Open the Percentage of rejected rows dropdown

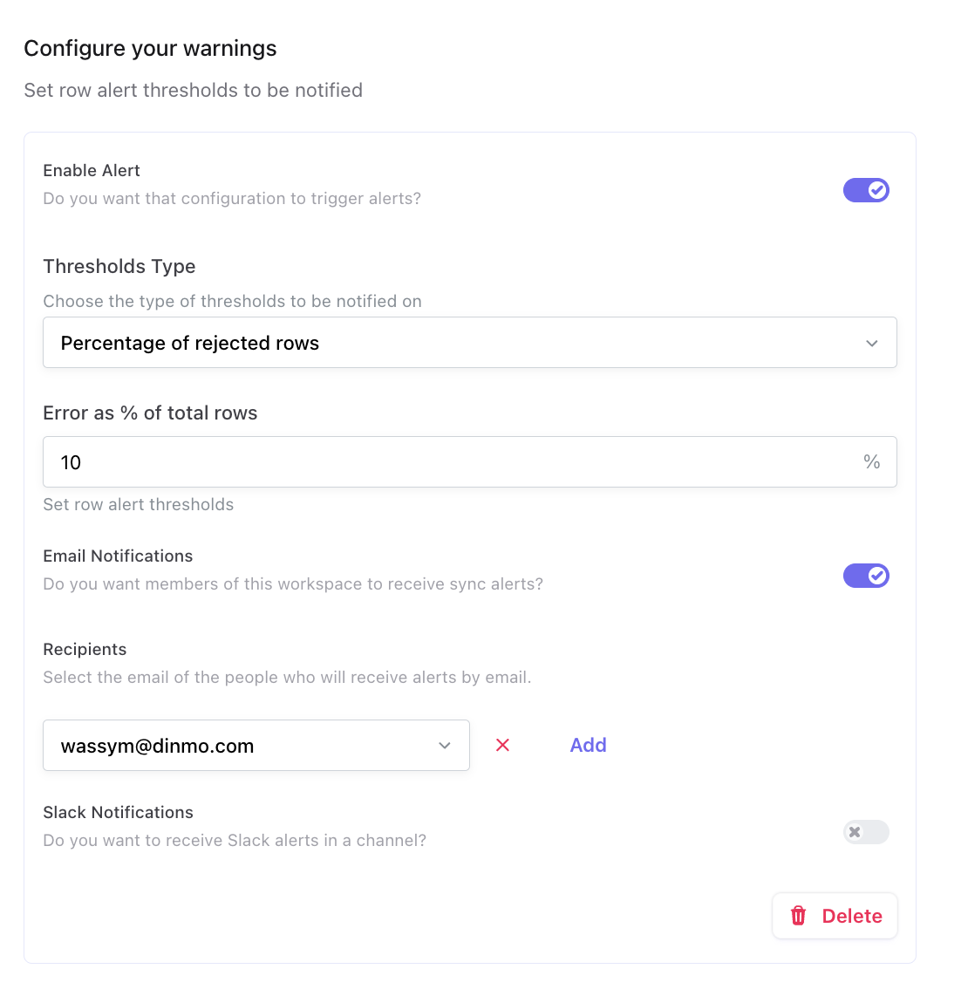pyautogui.click(x=469, y=343)
